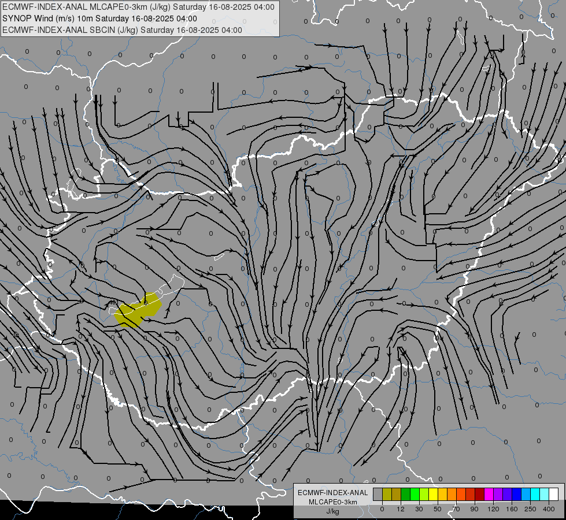The image size is (566, 520).
Task: Pick the dark gold swatch before 12
Action: pyautogui.click(x=397, y=495)
